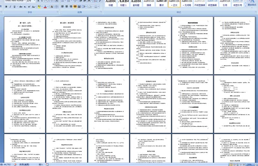Apply the 强调 style
258x166 pixels.
pyautogui.click(x=149, y=3)
